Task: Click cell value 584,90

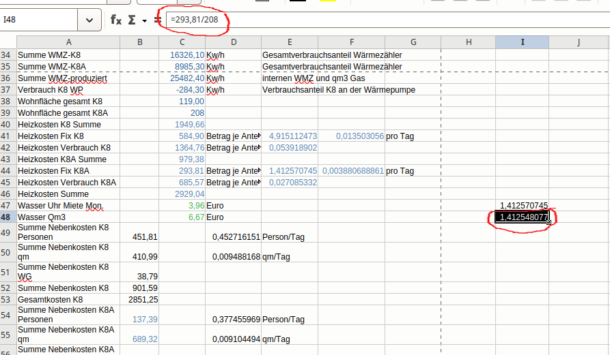Action: [x=182, y=136]
